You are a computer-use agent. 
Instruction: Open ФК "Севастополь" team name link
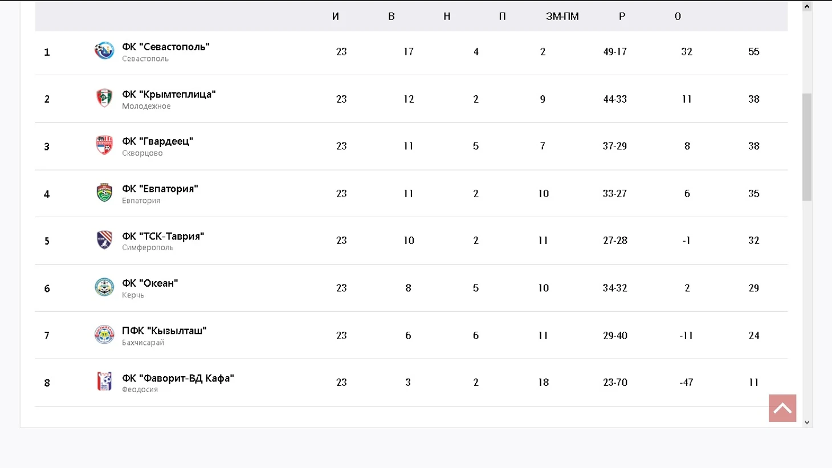pos(166,47)
